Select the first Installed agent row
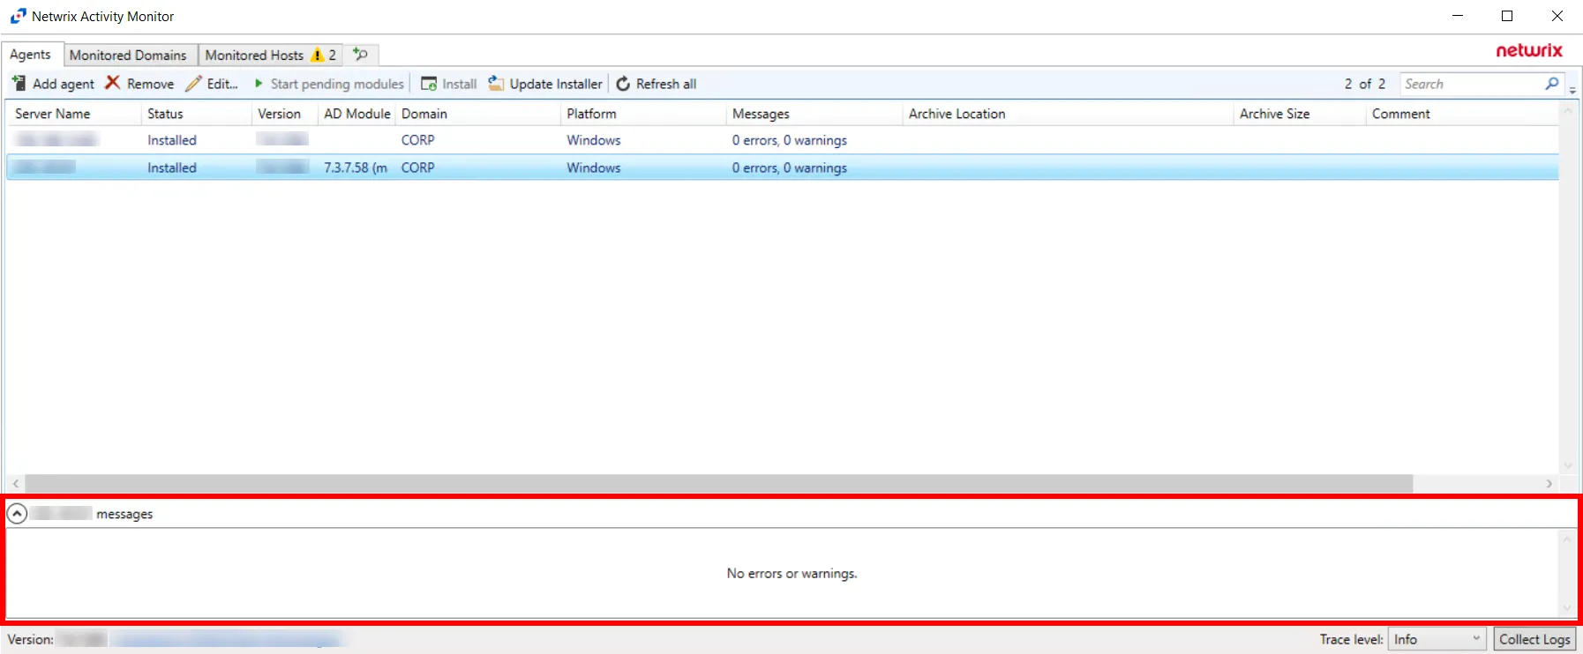This screenshot has width=1583, height=654. (x=782, y=140)
